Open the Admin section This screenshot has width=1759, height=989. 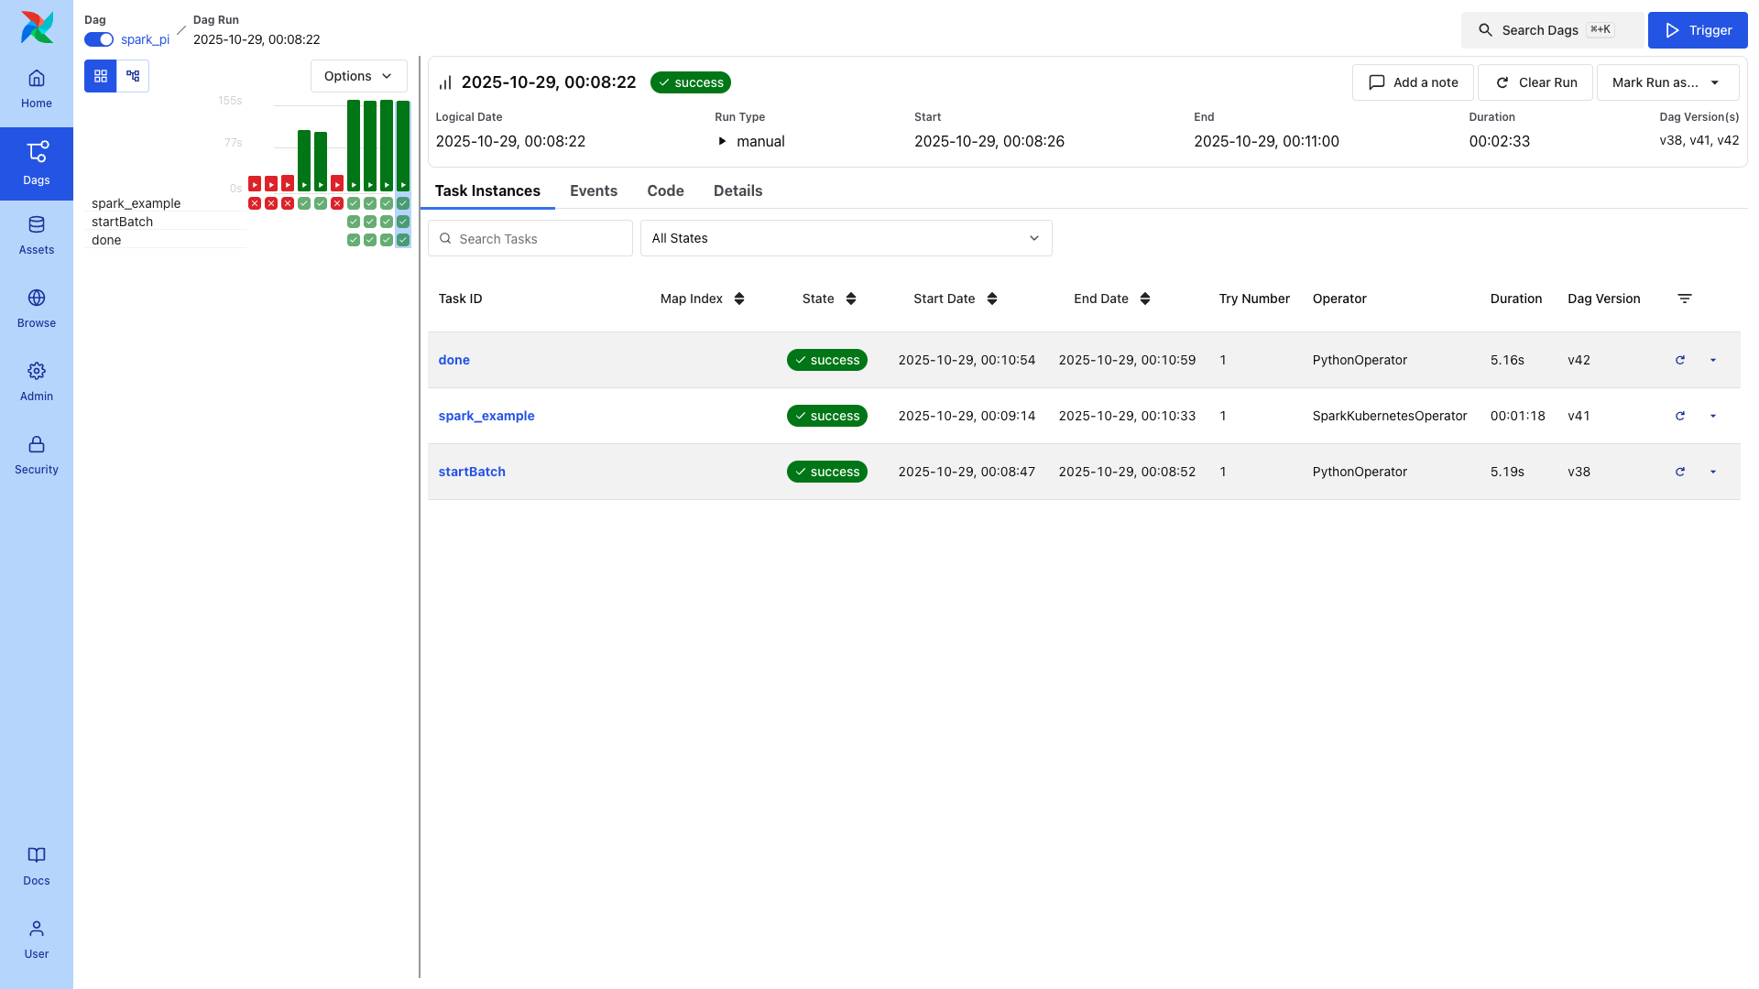click(37, 381)
